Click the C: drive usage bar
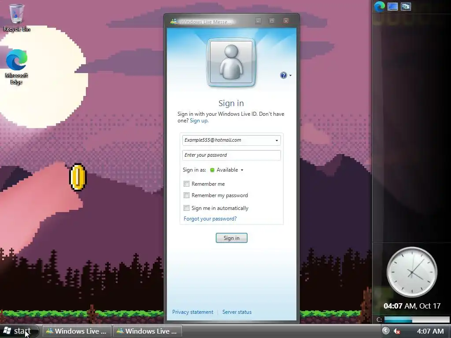This screenshot has height=338, width=451. point(417,320)
